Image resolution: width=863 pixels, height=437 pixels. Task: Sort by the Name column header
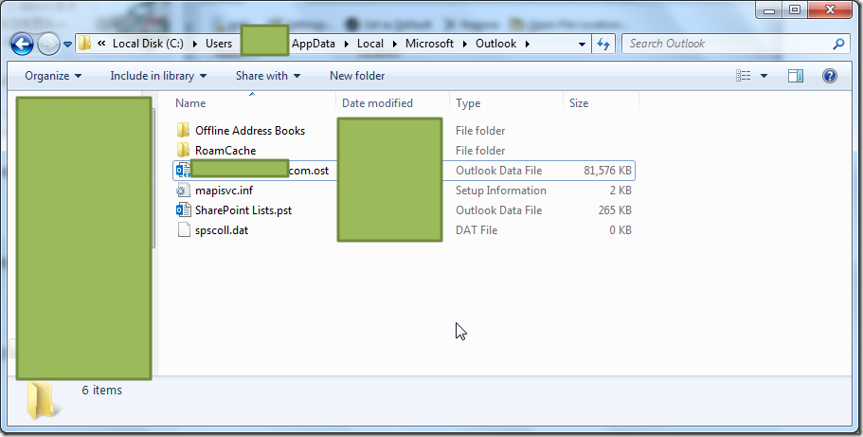190,103
